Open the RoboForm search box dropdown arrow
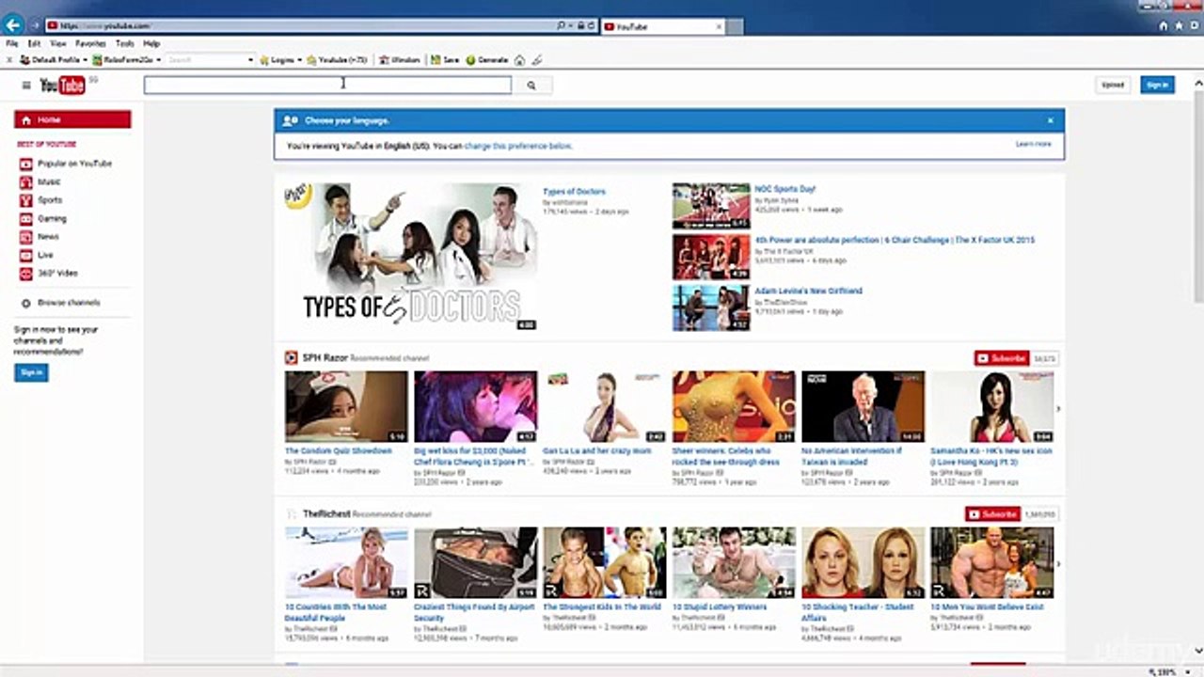1204x677 pixels. point(250,60)
